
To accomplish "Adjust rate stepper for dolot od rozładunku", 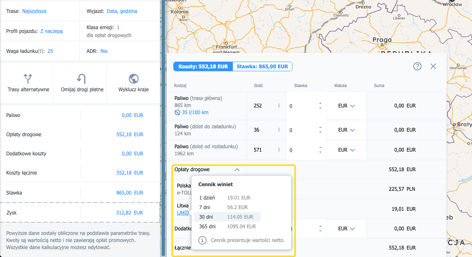I will [320, 150].
